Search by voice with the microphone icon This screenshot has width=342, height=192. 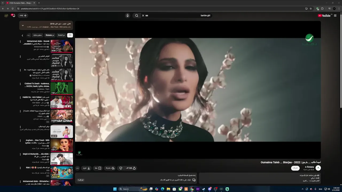click(x=127, y=15)
